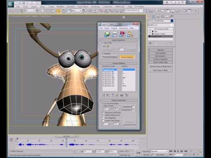
Task: Open the Input menu in Voice-O-Matic dialog
Action: (x=107, y=28)
